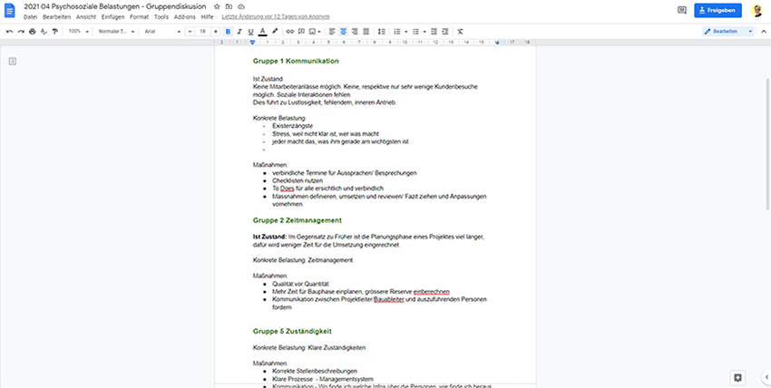Open the Google Docs home icon
Image resolution: width=771 pixels, height=388 pixels.
10,10
